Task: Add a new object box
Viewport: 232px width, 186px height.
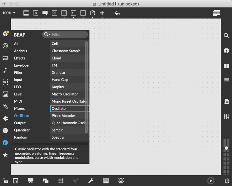Action: [26, 13]
